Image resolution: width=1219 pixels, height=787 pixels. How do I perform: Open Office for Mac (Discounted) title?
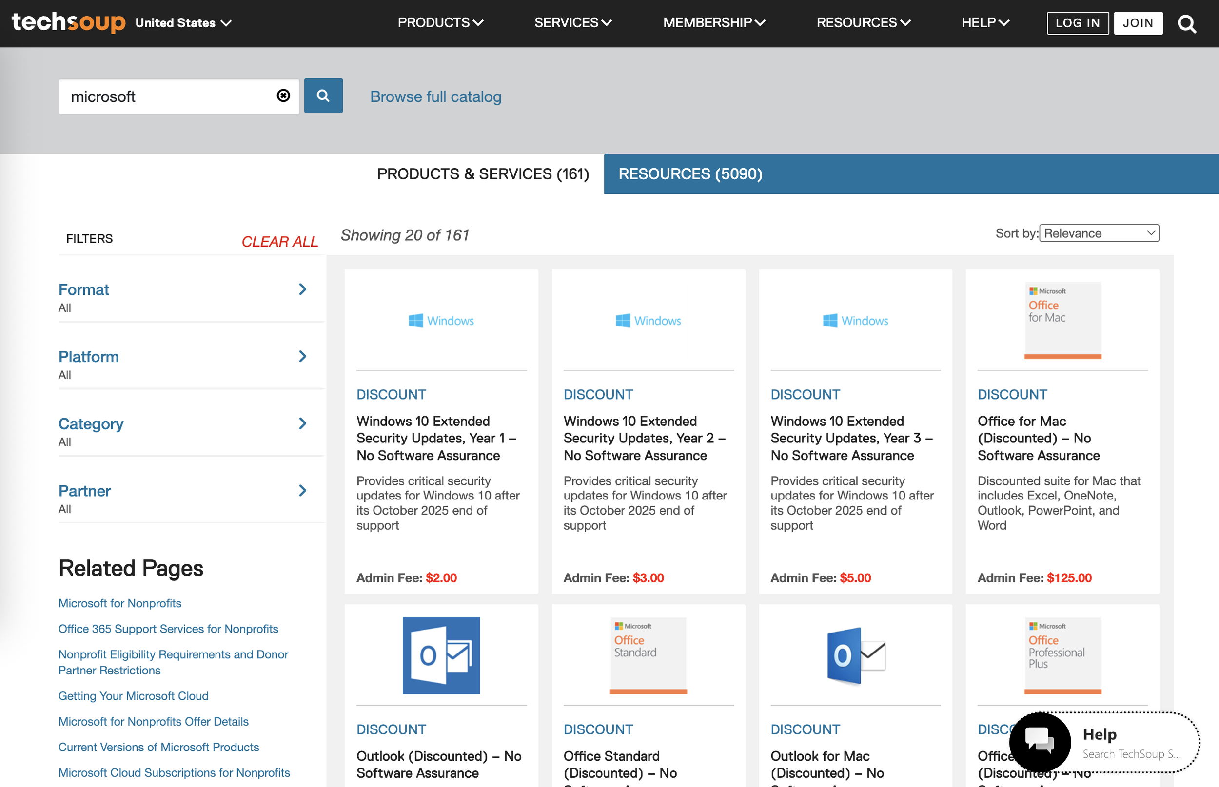pyautogui.click(x=1039, y=438)
